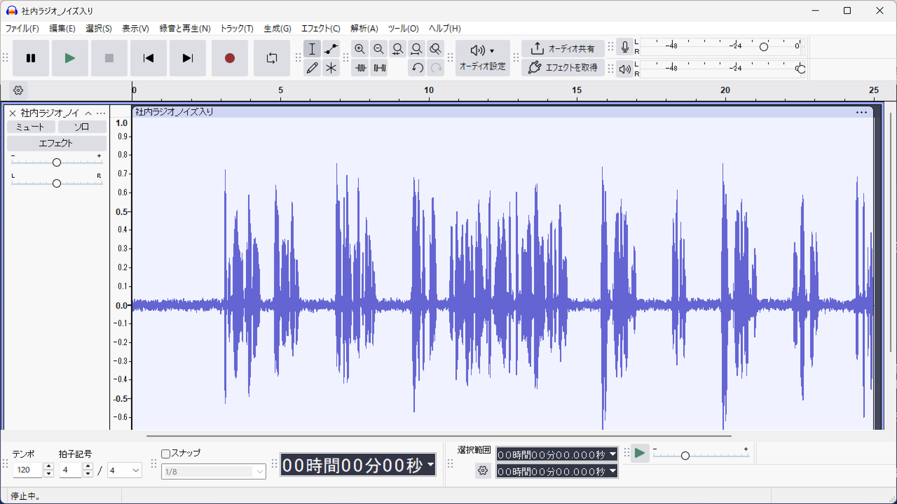Open audio position time format dropdown
This screenshot has width=897, height=504.
coord(431,465)
